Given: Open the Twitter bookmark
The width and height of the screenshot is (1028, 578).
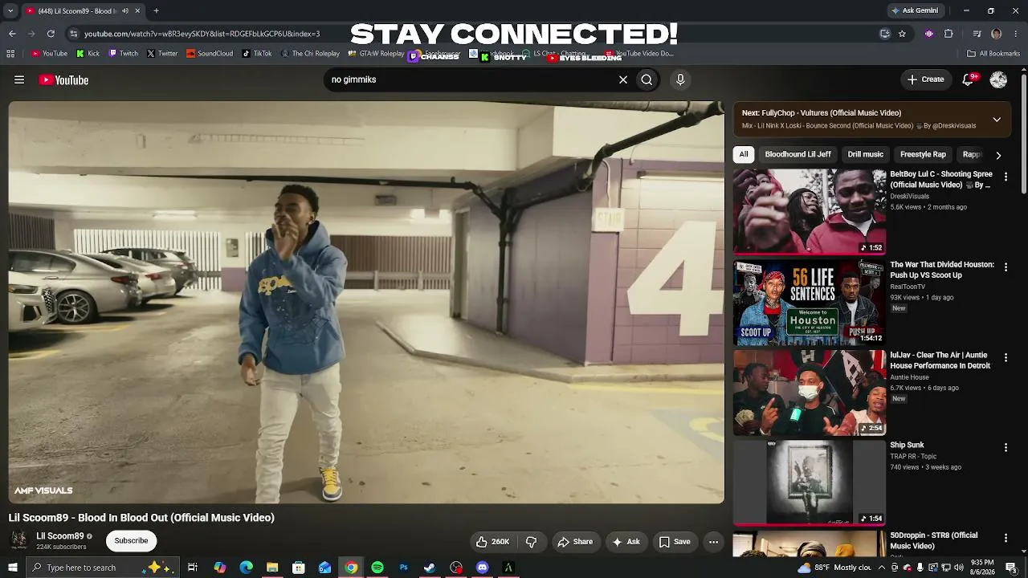Looking at the screenshot, I should click(x=162, y=54).
